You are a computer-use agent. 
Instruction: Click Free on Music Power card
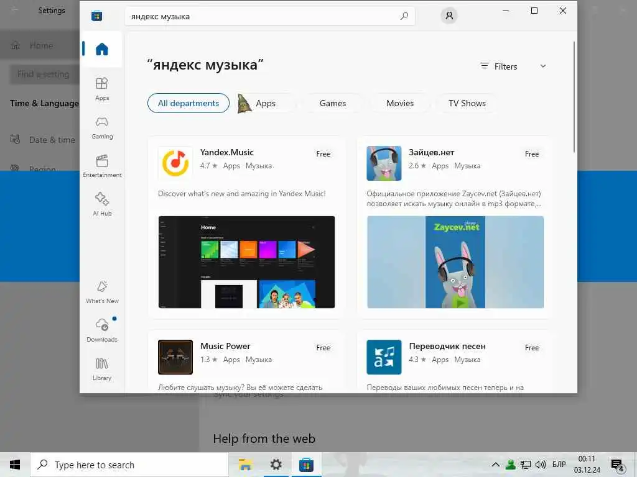click(x=323, y=348)
